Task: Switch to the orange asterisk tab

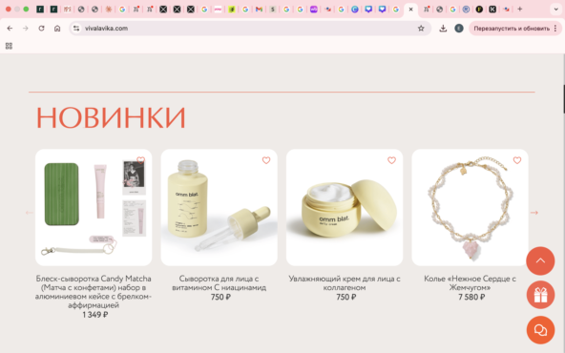Action: click(x=109, y=10)
